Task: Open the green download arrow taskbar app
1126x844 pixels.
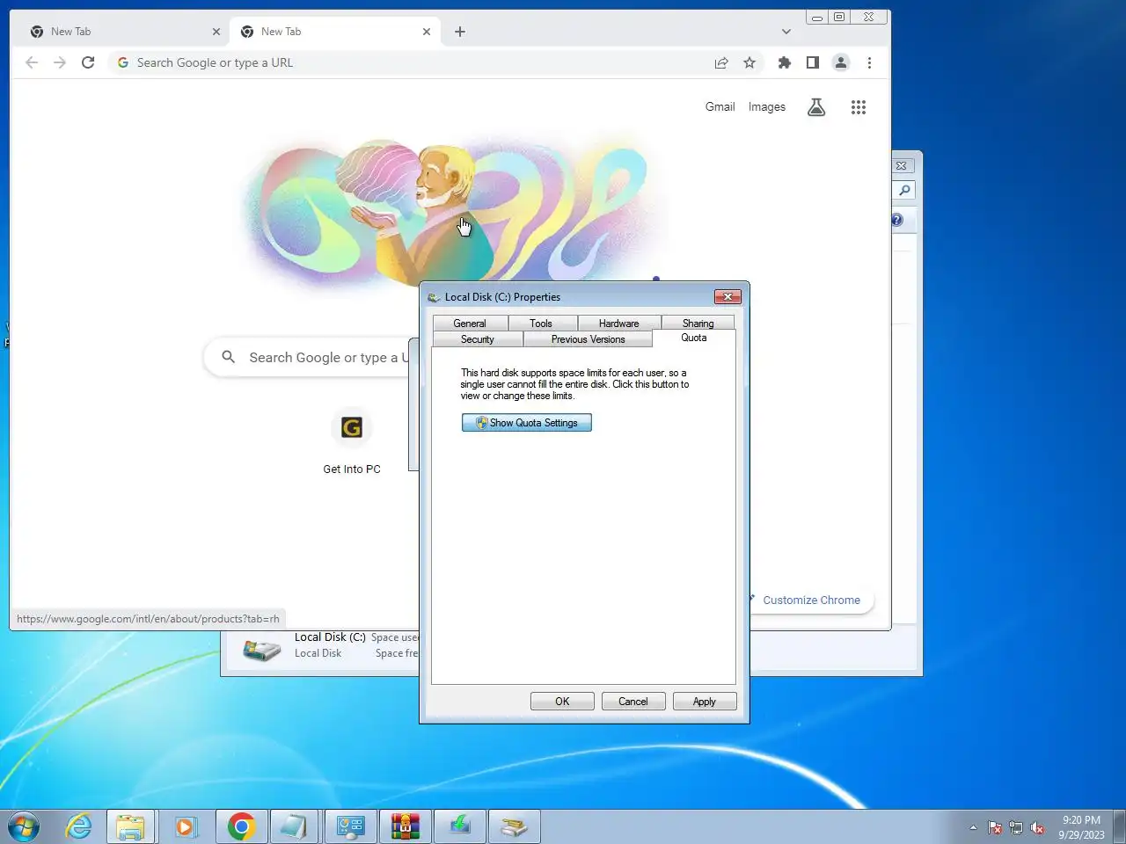Action: [x=459, y=826]
